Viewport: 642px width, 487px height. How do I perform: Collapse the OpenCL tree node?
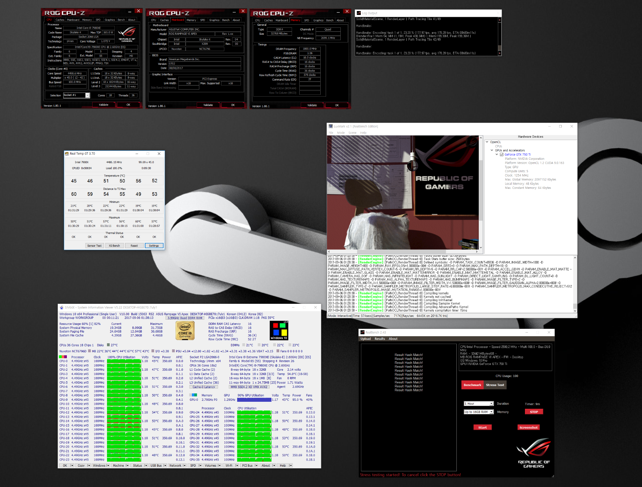pyautogui.click(x=487, y=142)
